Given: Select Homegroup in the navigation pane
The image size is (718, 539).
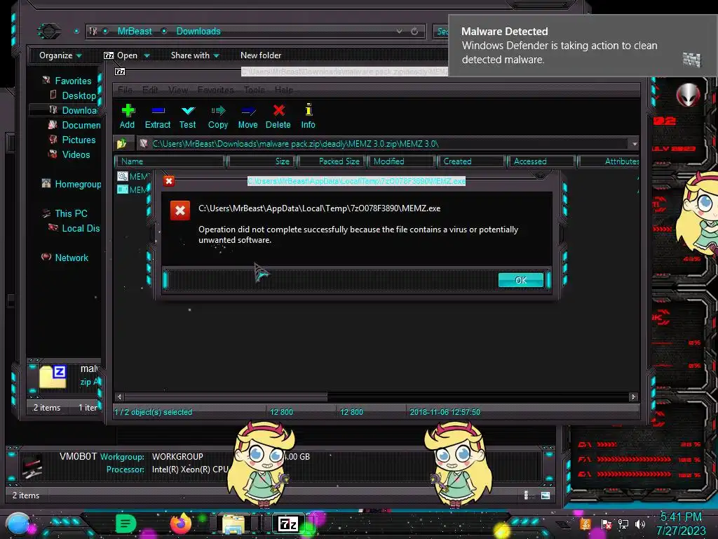Looking at the screenshot, I should [77, 185].
